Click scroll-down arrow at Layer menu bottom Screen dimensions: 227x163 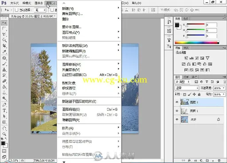point(64,162)
